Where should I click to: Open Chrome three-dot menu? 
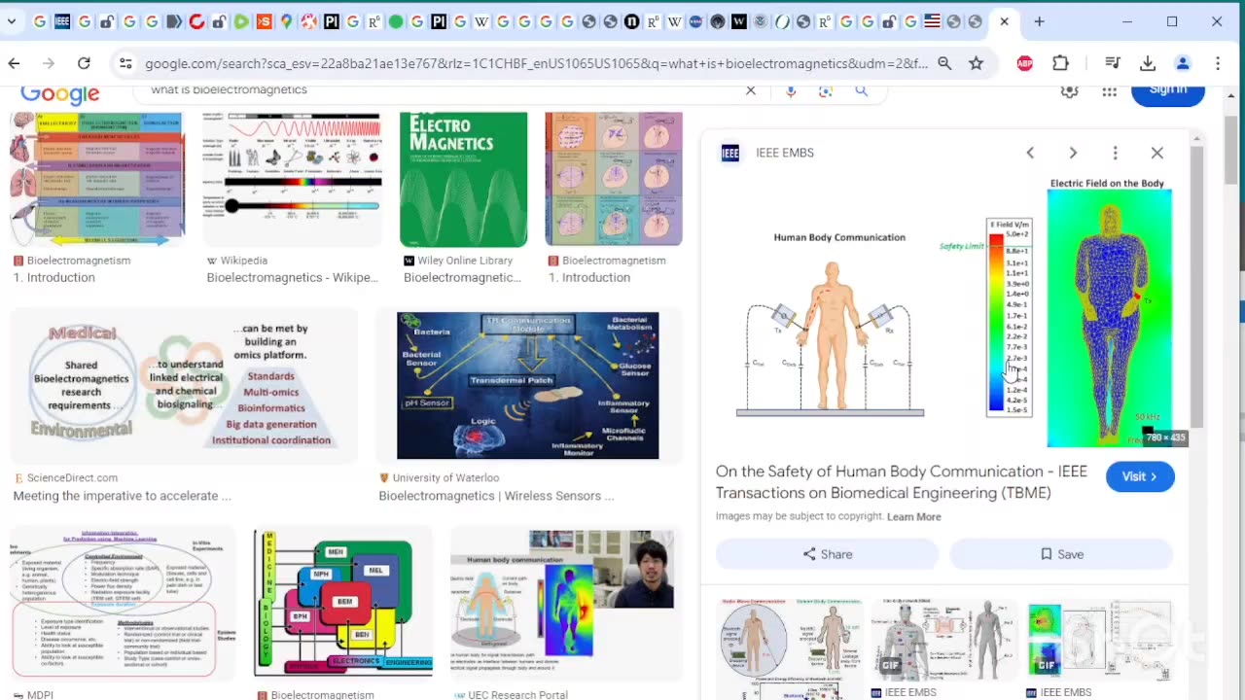1218,63
